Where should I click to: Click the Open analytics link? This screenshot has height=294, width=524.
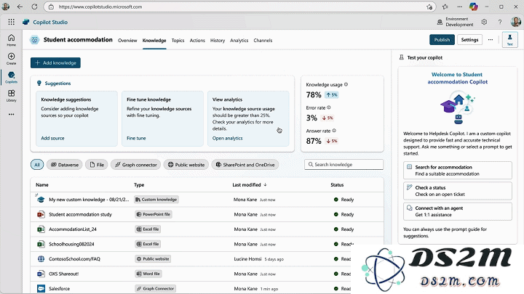227,138
